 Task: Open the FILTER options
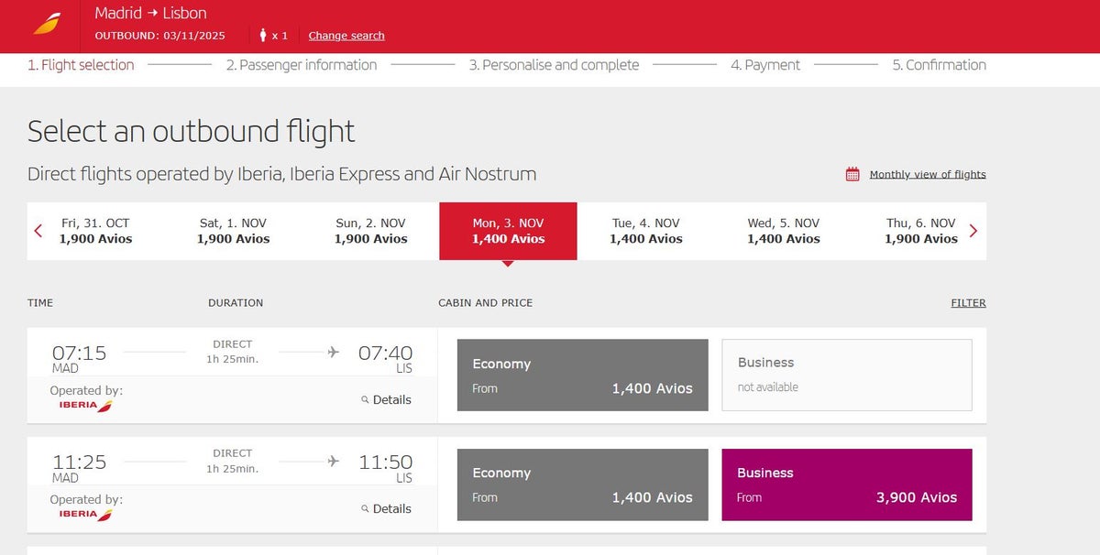pos(968,302)
